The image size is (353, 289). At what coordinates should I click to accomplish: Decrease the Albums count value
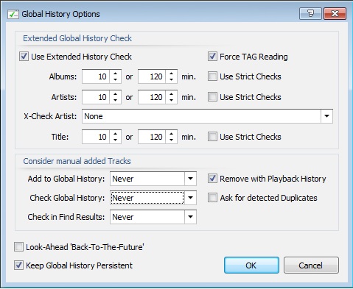point(115,79)
